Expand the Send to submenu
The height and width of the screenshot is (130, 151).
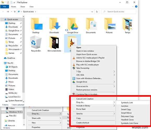tap(114, 114)
